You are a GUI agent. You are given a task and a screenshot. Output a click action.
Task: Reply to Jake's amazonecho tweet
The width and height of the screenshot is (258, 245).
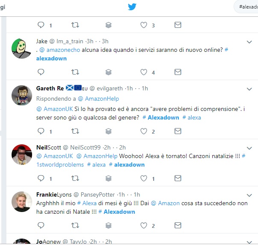click(x=41, y=72)
